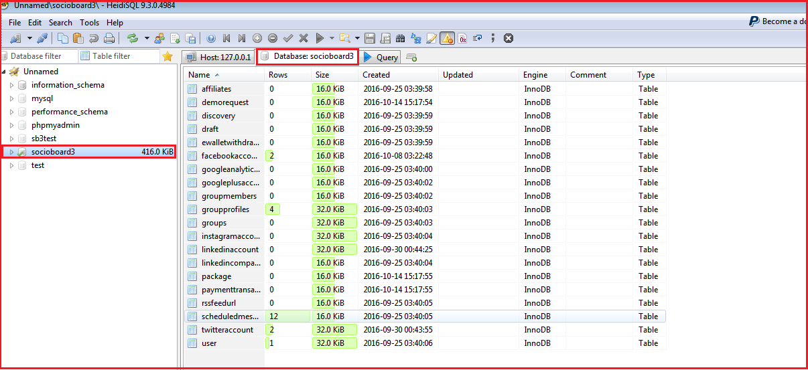
Task: Click the reformat SQL pencil icon
Action: [x=431, y=38]
